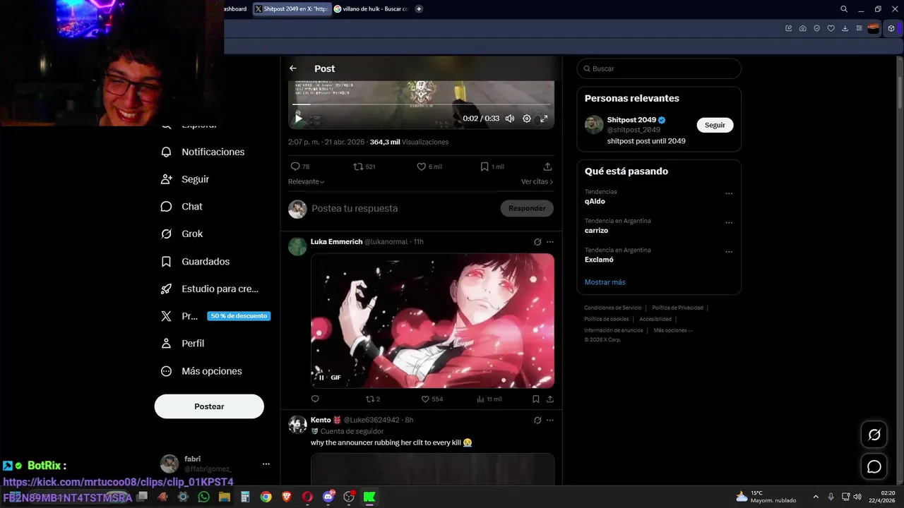Open floating Grok button
The height and width of the screenshot is (508, 904).
(x=874, y=435)
